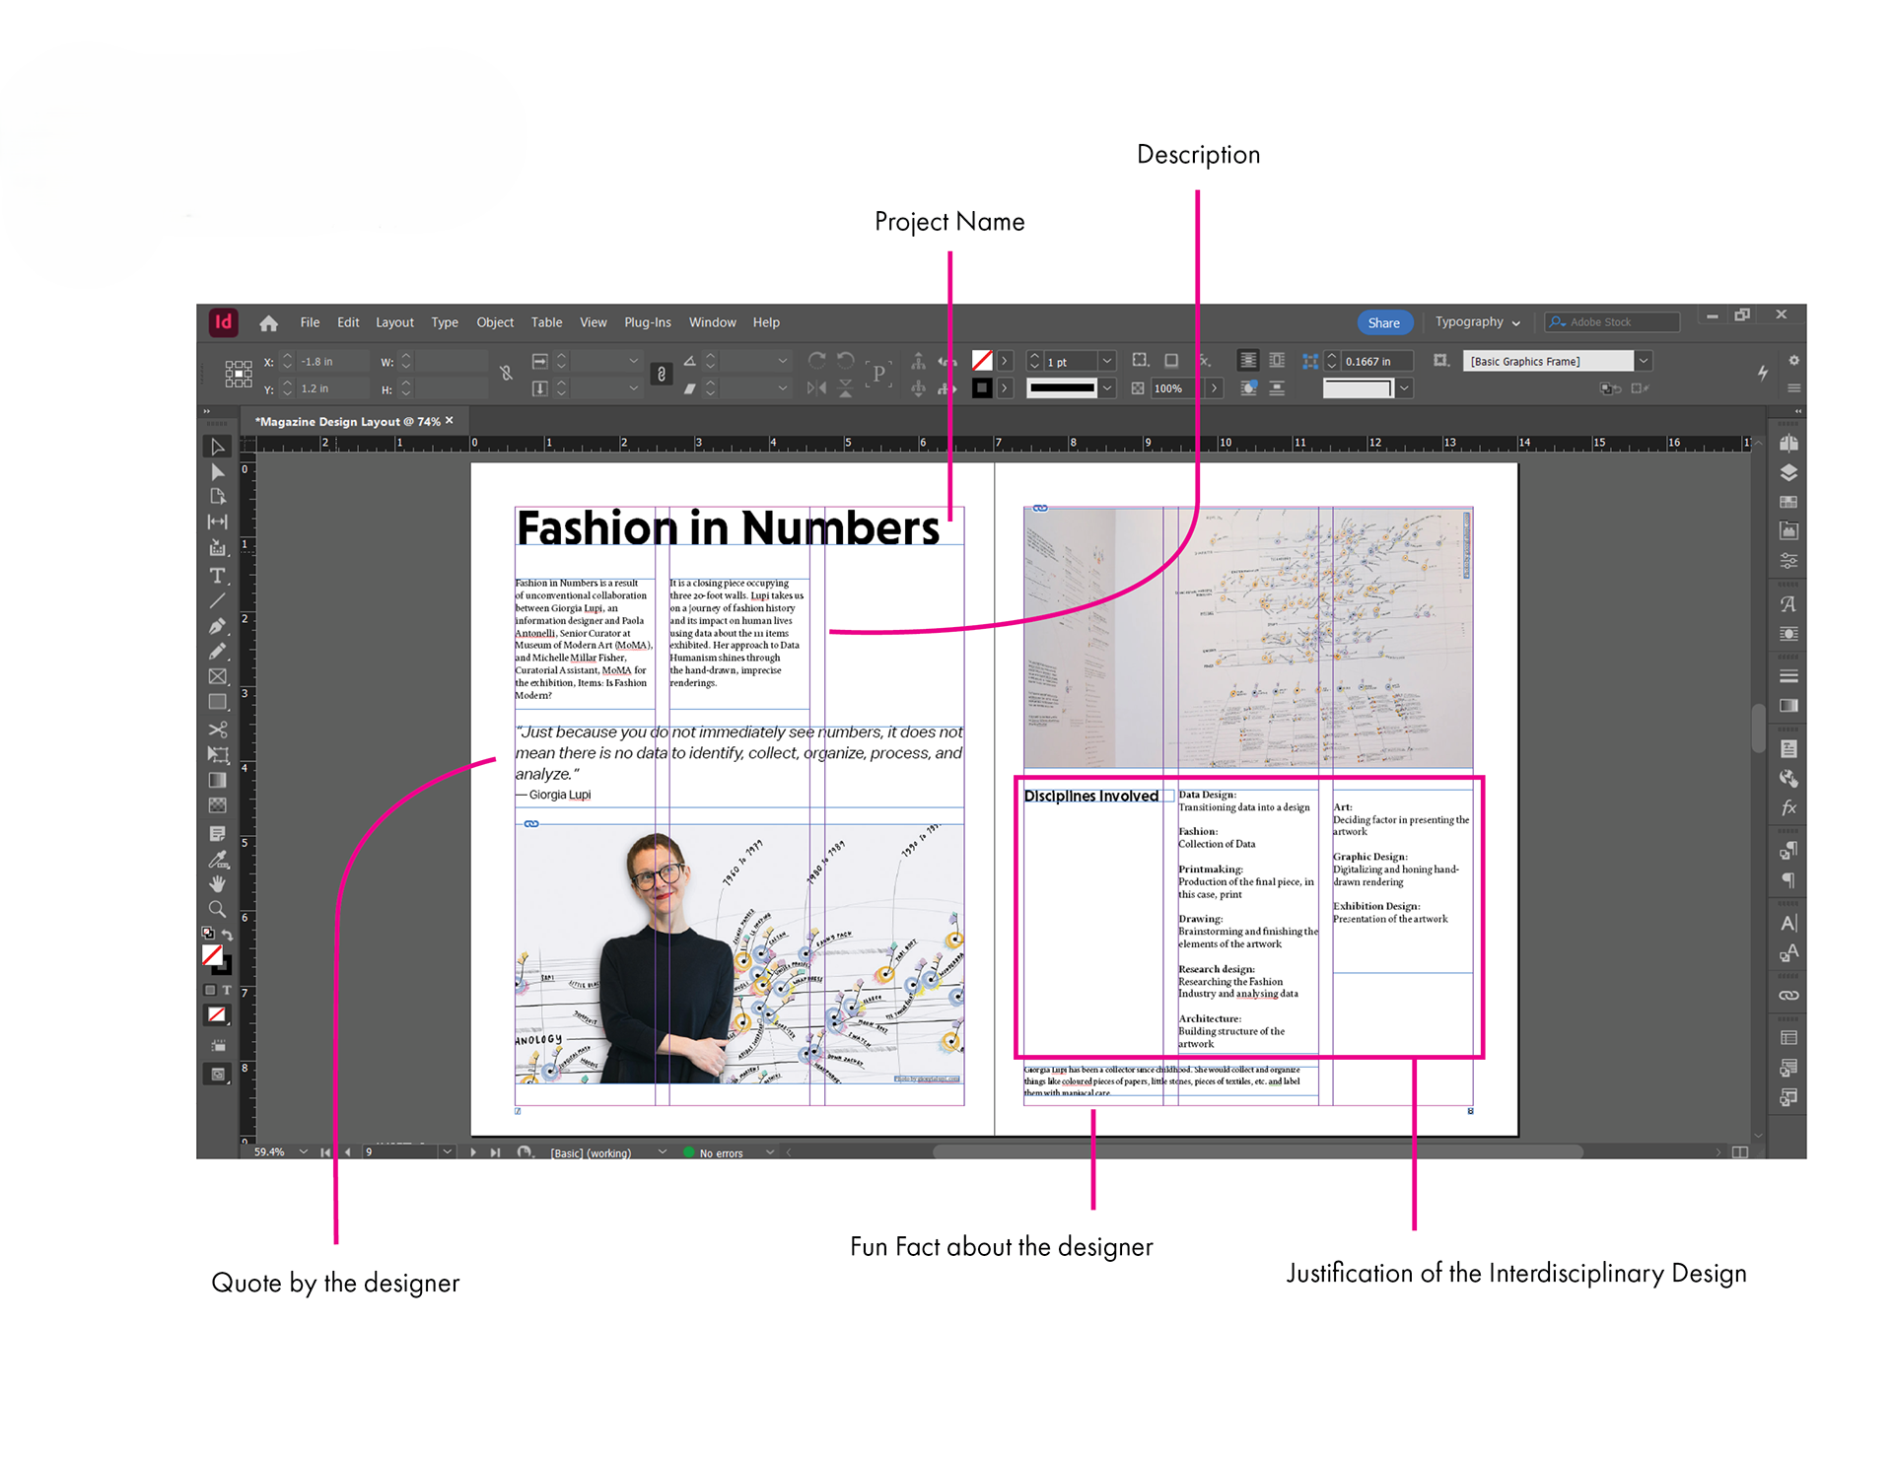Select the Zoom tool
1893x1463 pixels.
(x=217, y=909)
